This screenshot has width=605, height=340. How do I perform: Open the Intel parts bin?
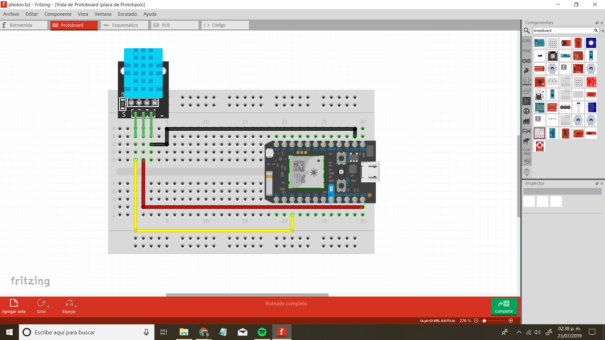527,91
